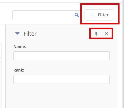Viewport: 124px width, 108px height.
Task: Click the Name: label
Action: pos(20,47)
